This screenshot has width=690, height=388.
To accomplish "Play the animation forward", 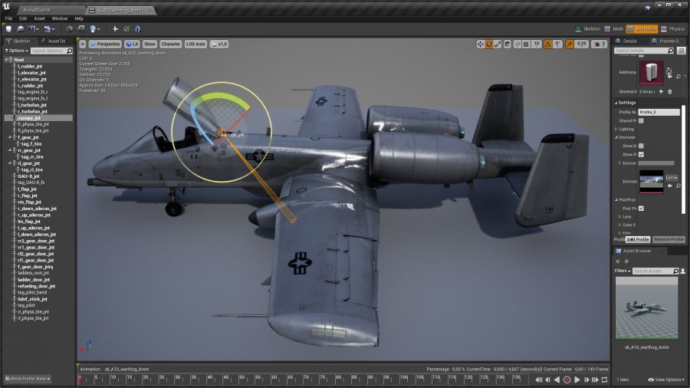I will pos(577,380).
